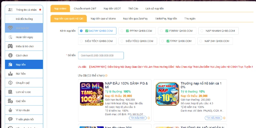This screenshot has width=256, height=128.
Task: Open the Mã đổi thưởng sidebar item
Action: tap(24, 19)
